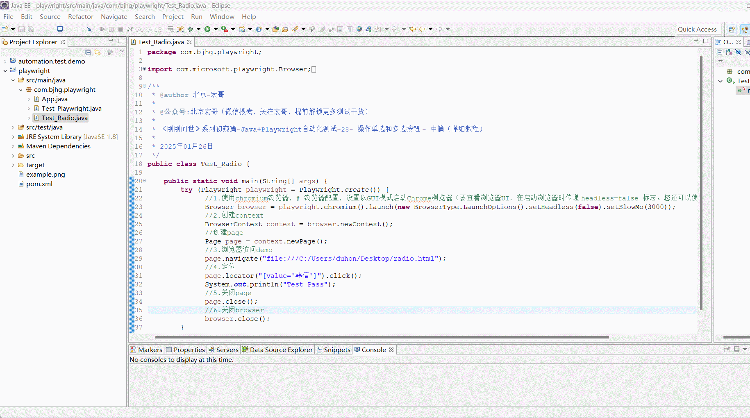Click the Last Edit Location arrow icon

click(412, 29)
